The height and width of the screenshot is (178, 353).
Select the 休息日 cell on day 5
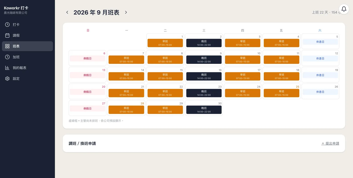coord(320,42)
